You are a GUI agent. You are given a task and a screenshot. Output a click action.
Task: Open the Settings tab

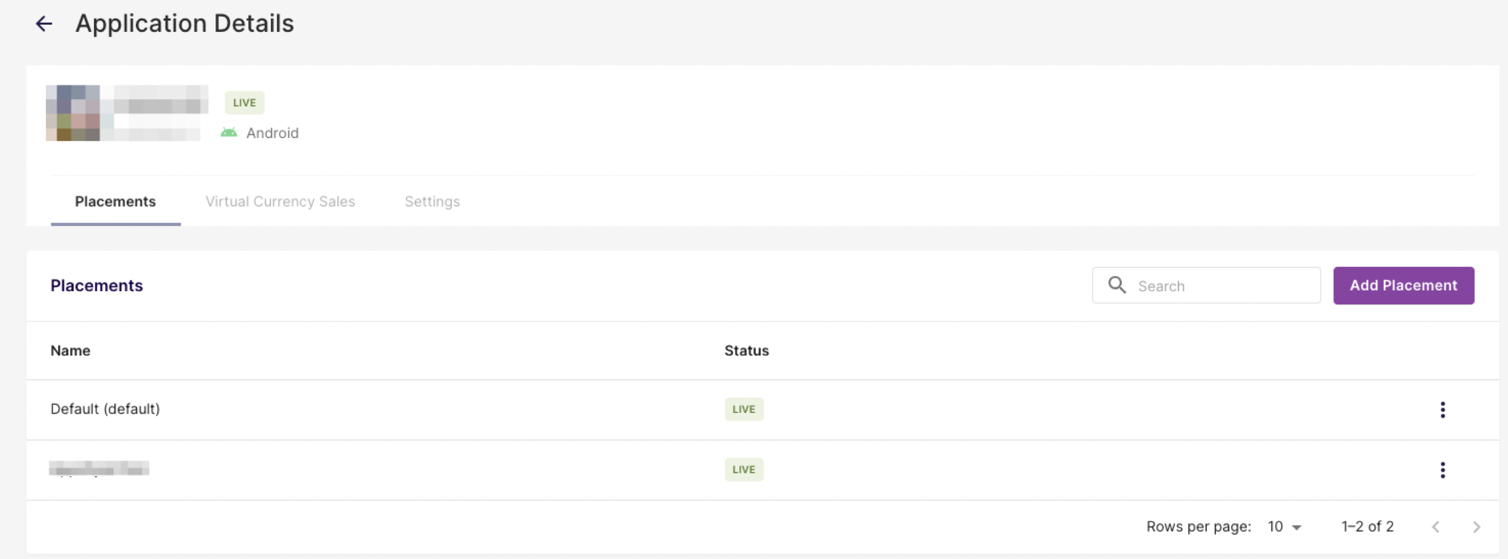(432, 202)
